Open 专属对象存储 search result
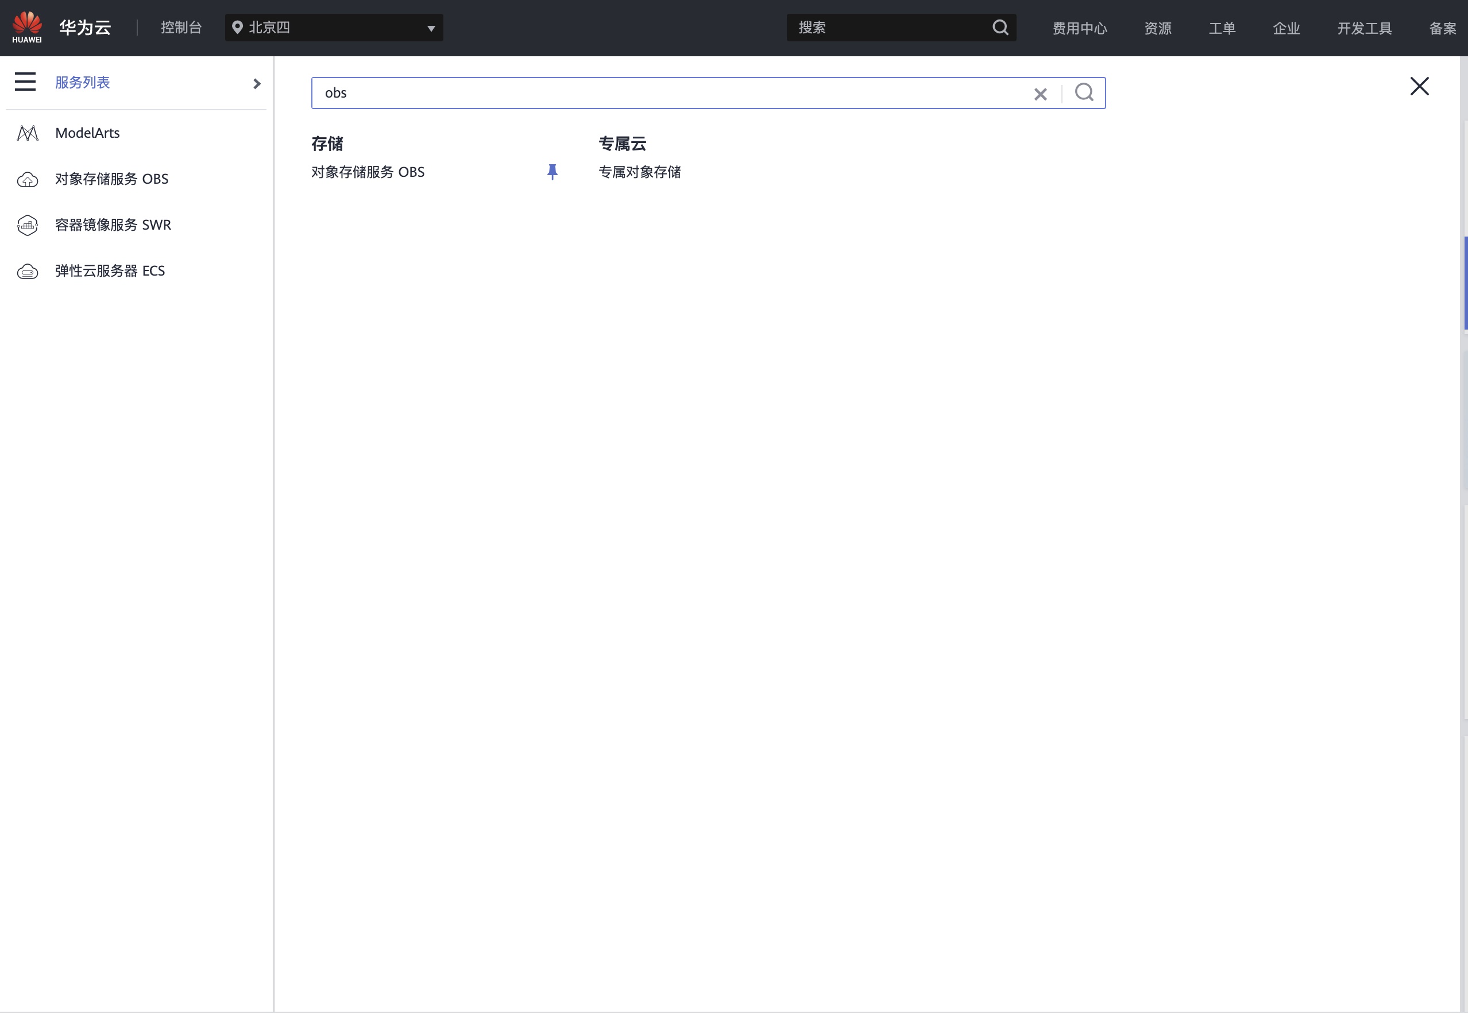Viewport: 1468px width, 1014px height. (639, 172)
